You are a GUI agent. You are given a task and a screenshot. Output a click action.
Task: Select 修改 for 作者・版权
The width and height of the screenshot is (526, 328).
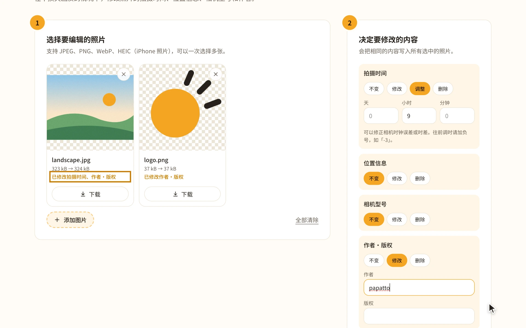(397, 260)
